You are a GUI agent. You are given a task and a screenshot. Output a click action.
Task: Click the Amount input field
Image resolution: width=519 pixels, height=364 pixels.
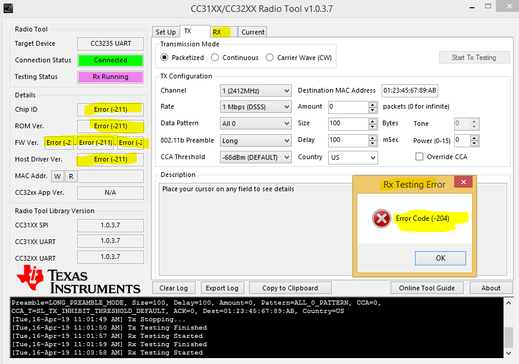pyautogui.click(x=348, y=107)
